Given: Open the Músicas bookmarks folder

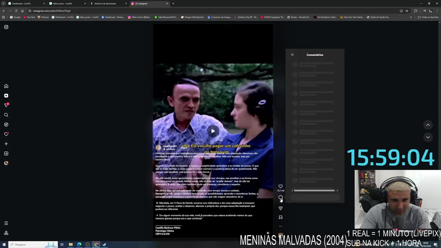Looking at the screenshot, I should coord(43,17).
